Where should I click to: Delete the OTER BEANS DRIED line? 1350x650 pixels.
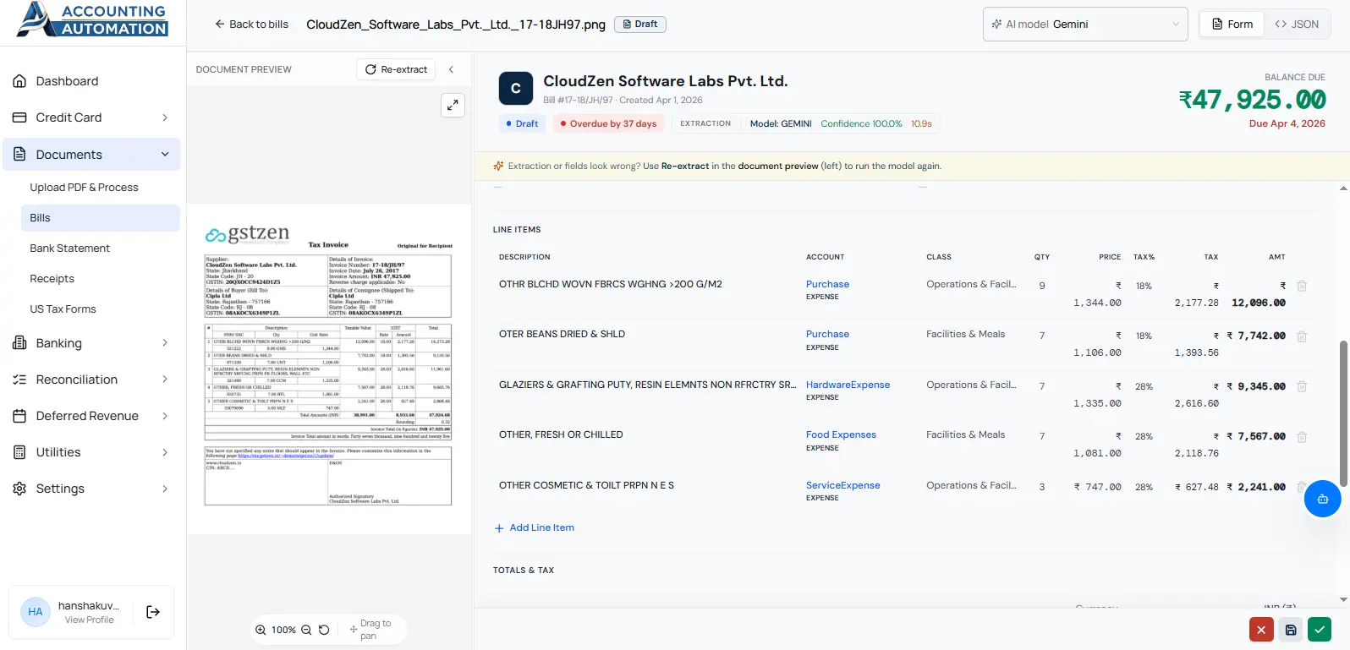[1302, 336]
